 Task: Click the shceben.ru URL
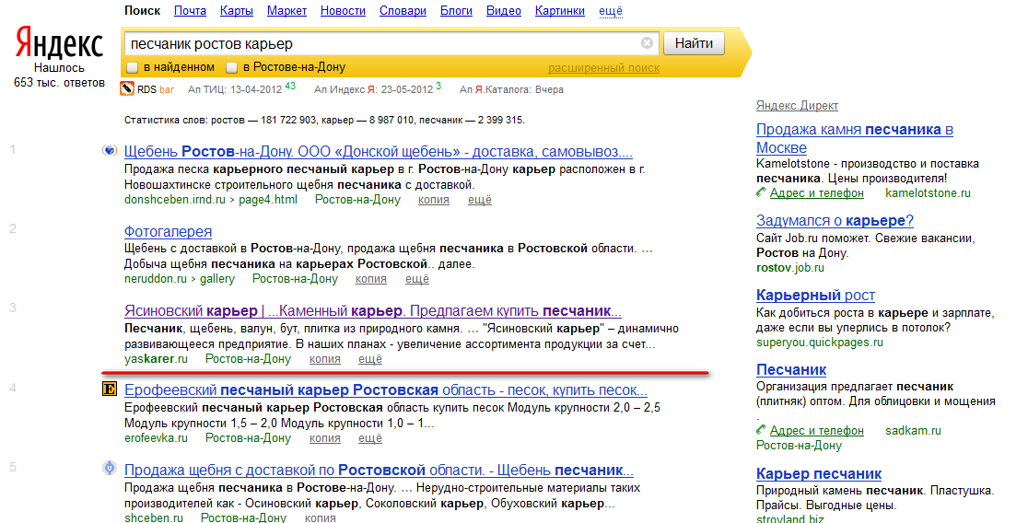point(154,517)
